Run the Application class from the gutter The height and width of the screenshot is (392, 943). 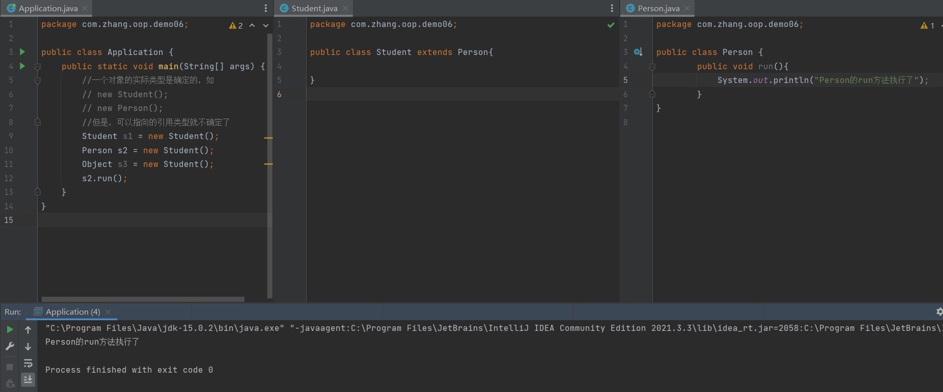pos(22,52)
